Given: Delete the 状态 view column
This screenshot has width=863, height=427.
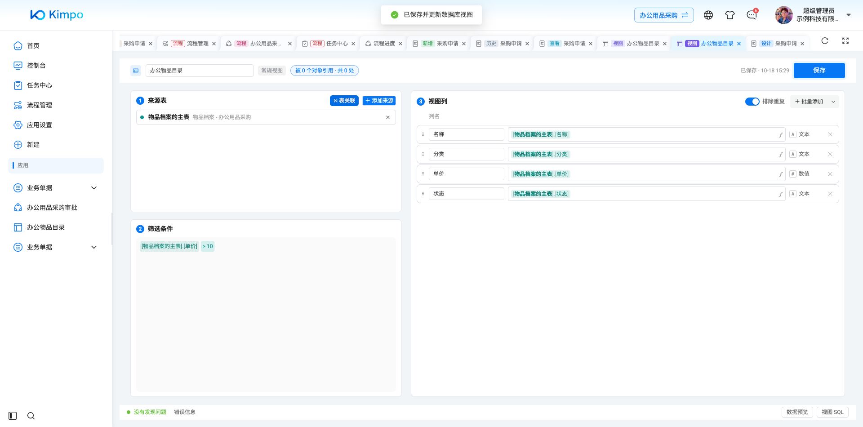Looking at the screenshot, I should tap(830, 194).
